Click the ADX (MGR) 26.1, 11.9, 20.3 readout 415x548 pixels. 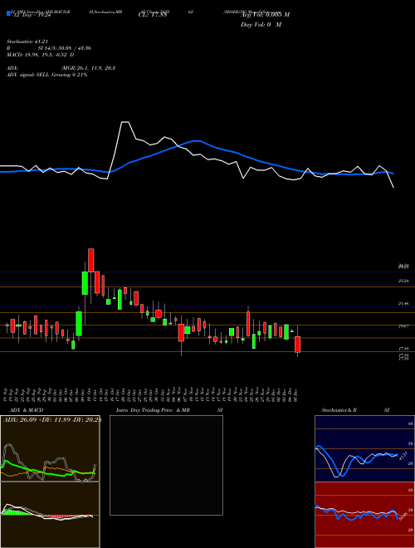point(61,68)
